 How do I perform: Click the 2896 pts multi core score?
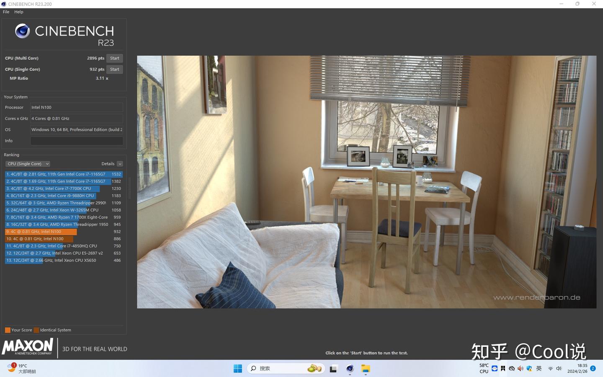pyautogui.click(x=95, y=58)
